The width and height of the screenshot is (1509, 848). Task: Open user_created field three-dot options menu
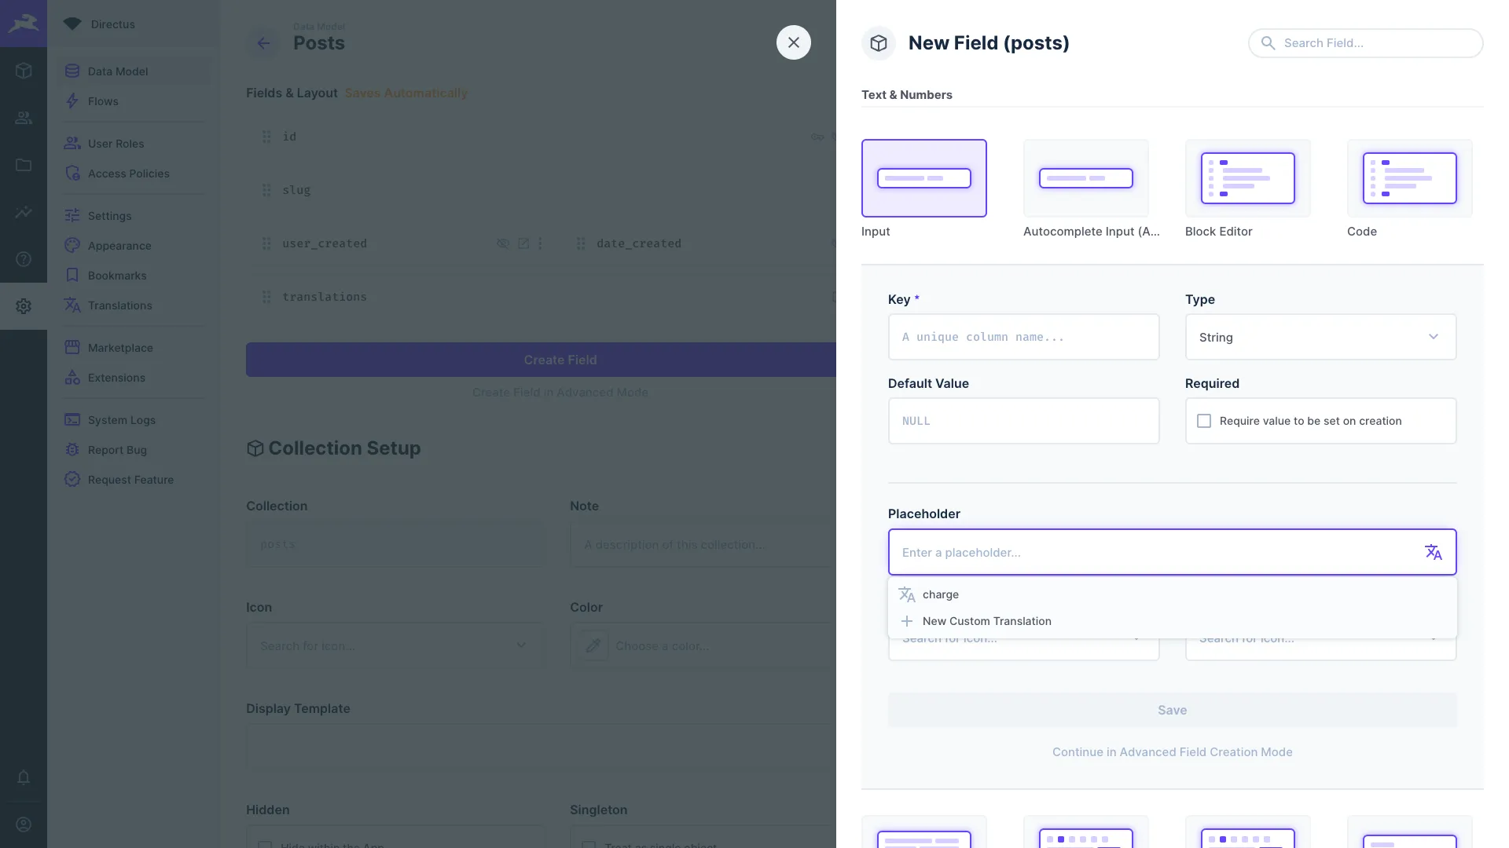coord(540,243)
